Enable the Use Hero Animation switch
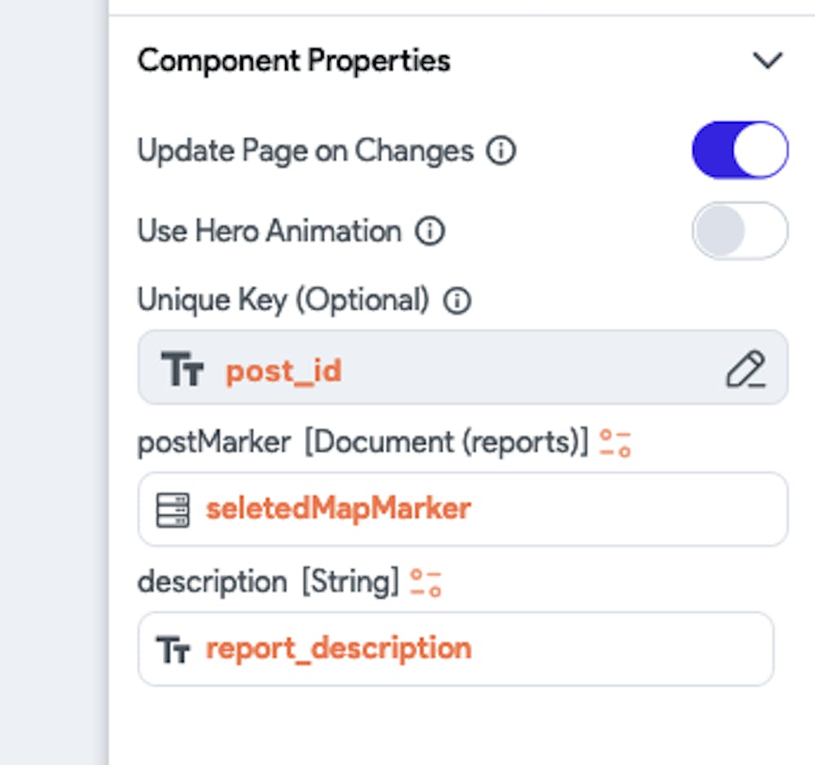The width and height of the screenshot is (815, 765). click(739, 231)
